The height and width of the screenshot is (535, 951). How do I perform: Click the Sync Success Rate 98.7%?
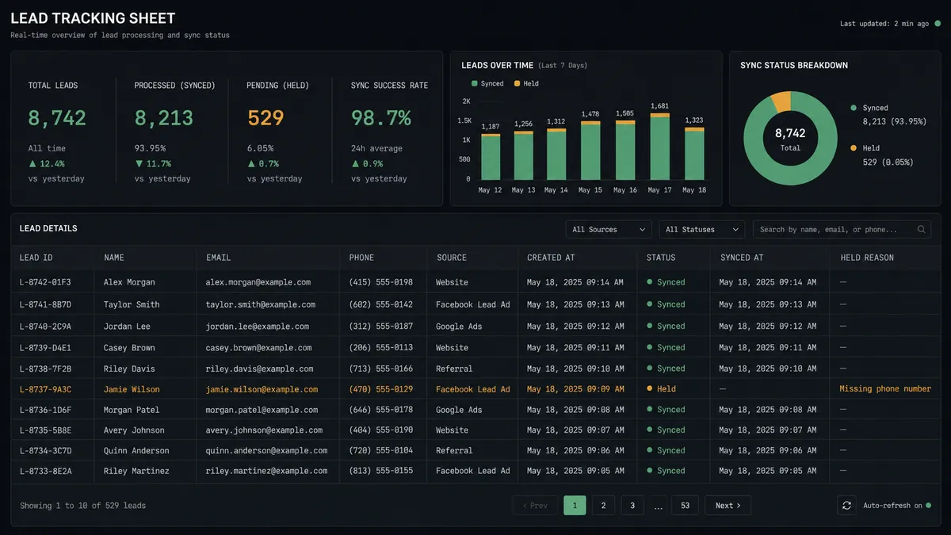381,118
